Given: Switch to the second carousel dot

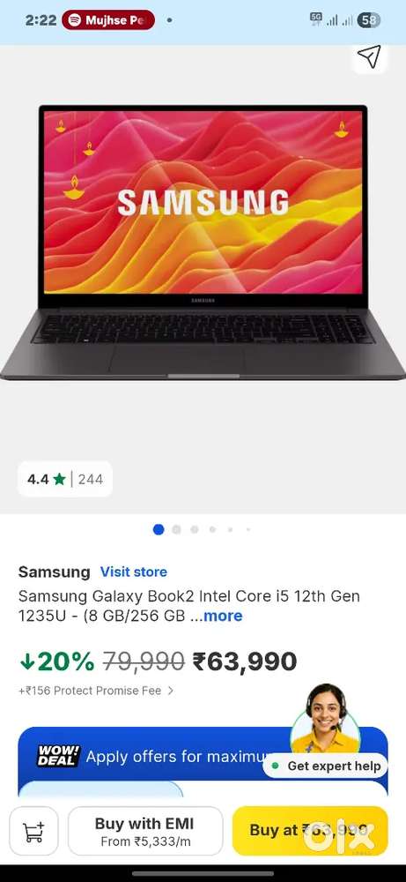Looking at the screenshot, I should 176,529.
